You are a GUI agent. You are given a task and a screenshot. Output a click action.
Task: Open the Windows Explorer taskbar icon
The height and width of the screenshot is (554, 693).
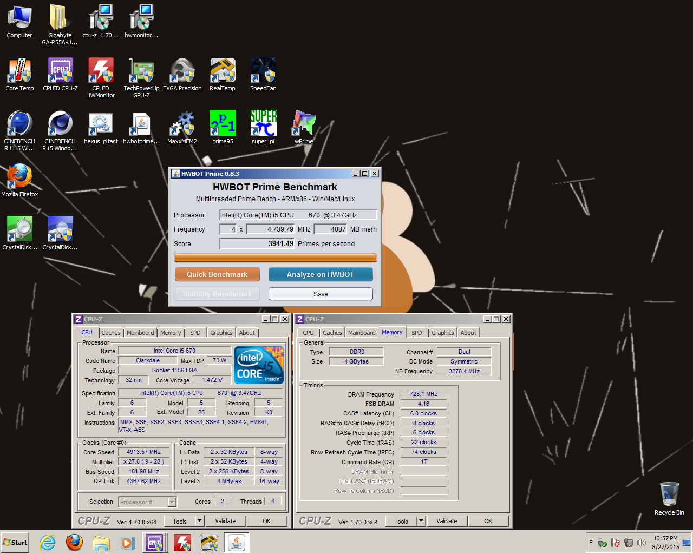pyautogui.click(x=101, y=542)
